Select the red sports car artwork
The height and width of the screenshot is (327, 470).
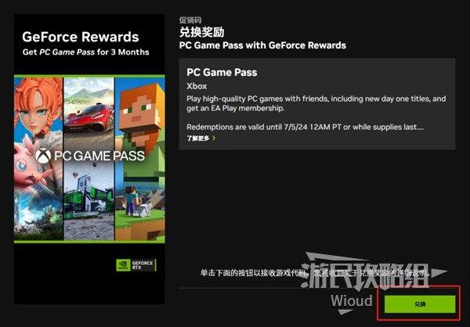click(x=89, y=117)
